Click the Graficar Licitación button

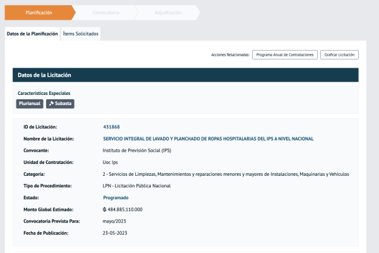(339, 55)
